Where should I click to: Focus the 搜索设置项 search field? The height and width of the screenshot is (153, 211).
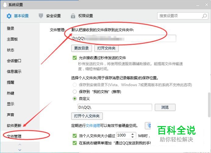(x=183, y=16)
